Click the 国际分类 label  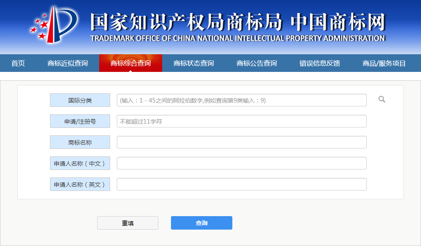click(x=80, y=100)
